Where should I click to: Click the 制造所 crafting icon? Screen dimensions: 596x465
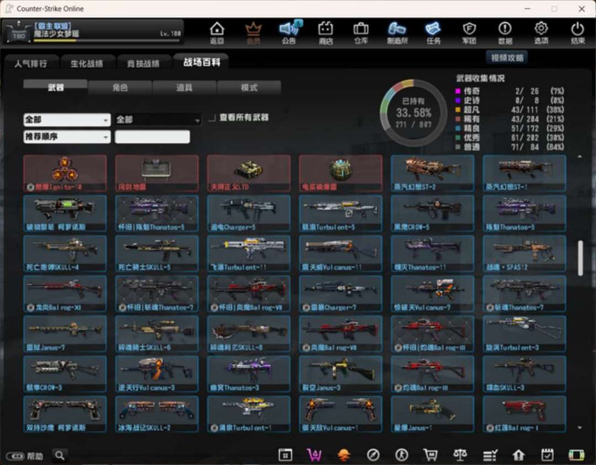click(x=397, y=32)
